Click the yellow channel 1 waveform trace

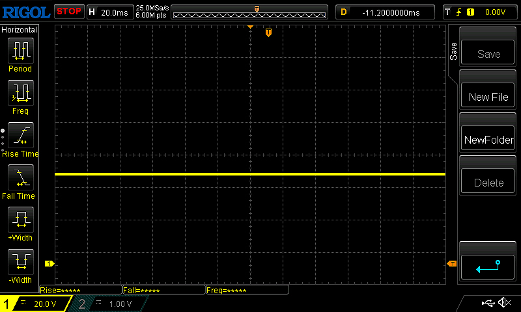(250, 174)
